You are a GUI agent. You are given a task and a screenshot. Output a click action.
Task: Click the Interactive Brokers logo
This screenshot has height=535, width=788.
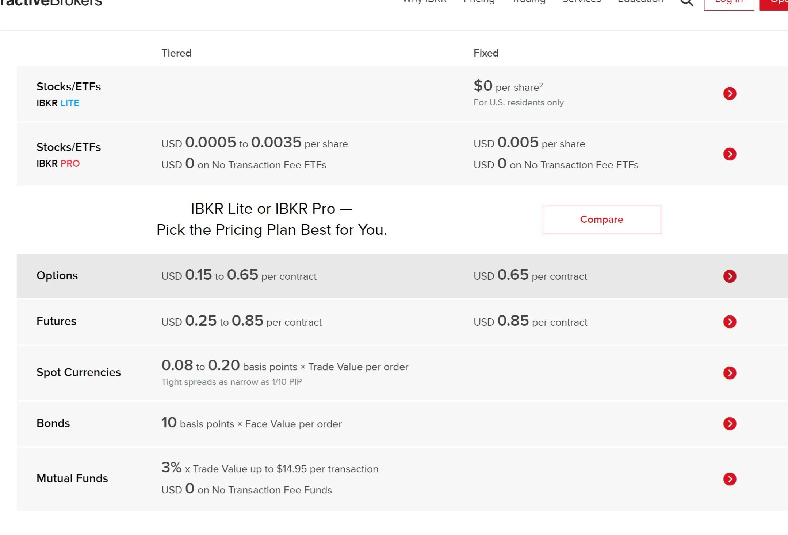(x=51, y=3)
